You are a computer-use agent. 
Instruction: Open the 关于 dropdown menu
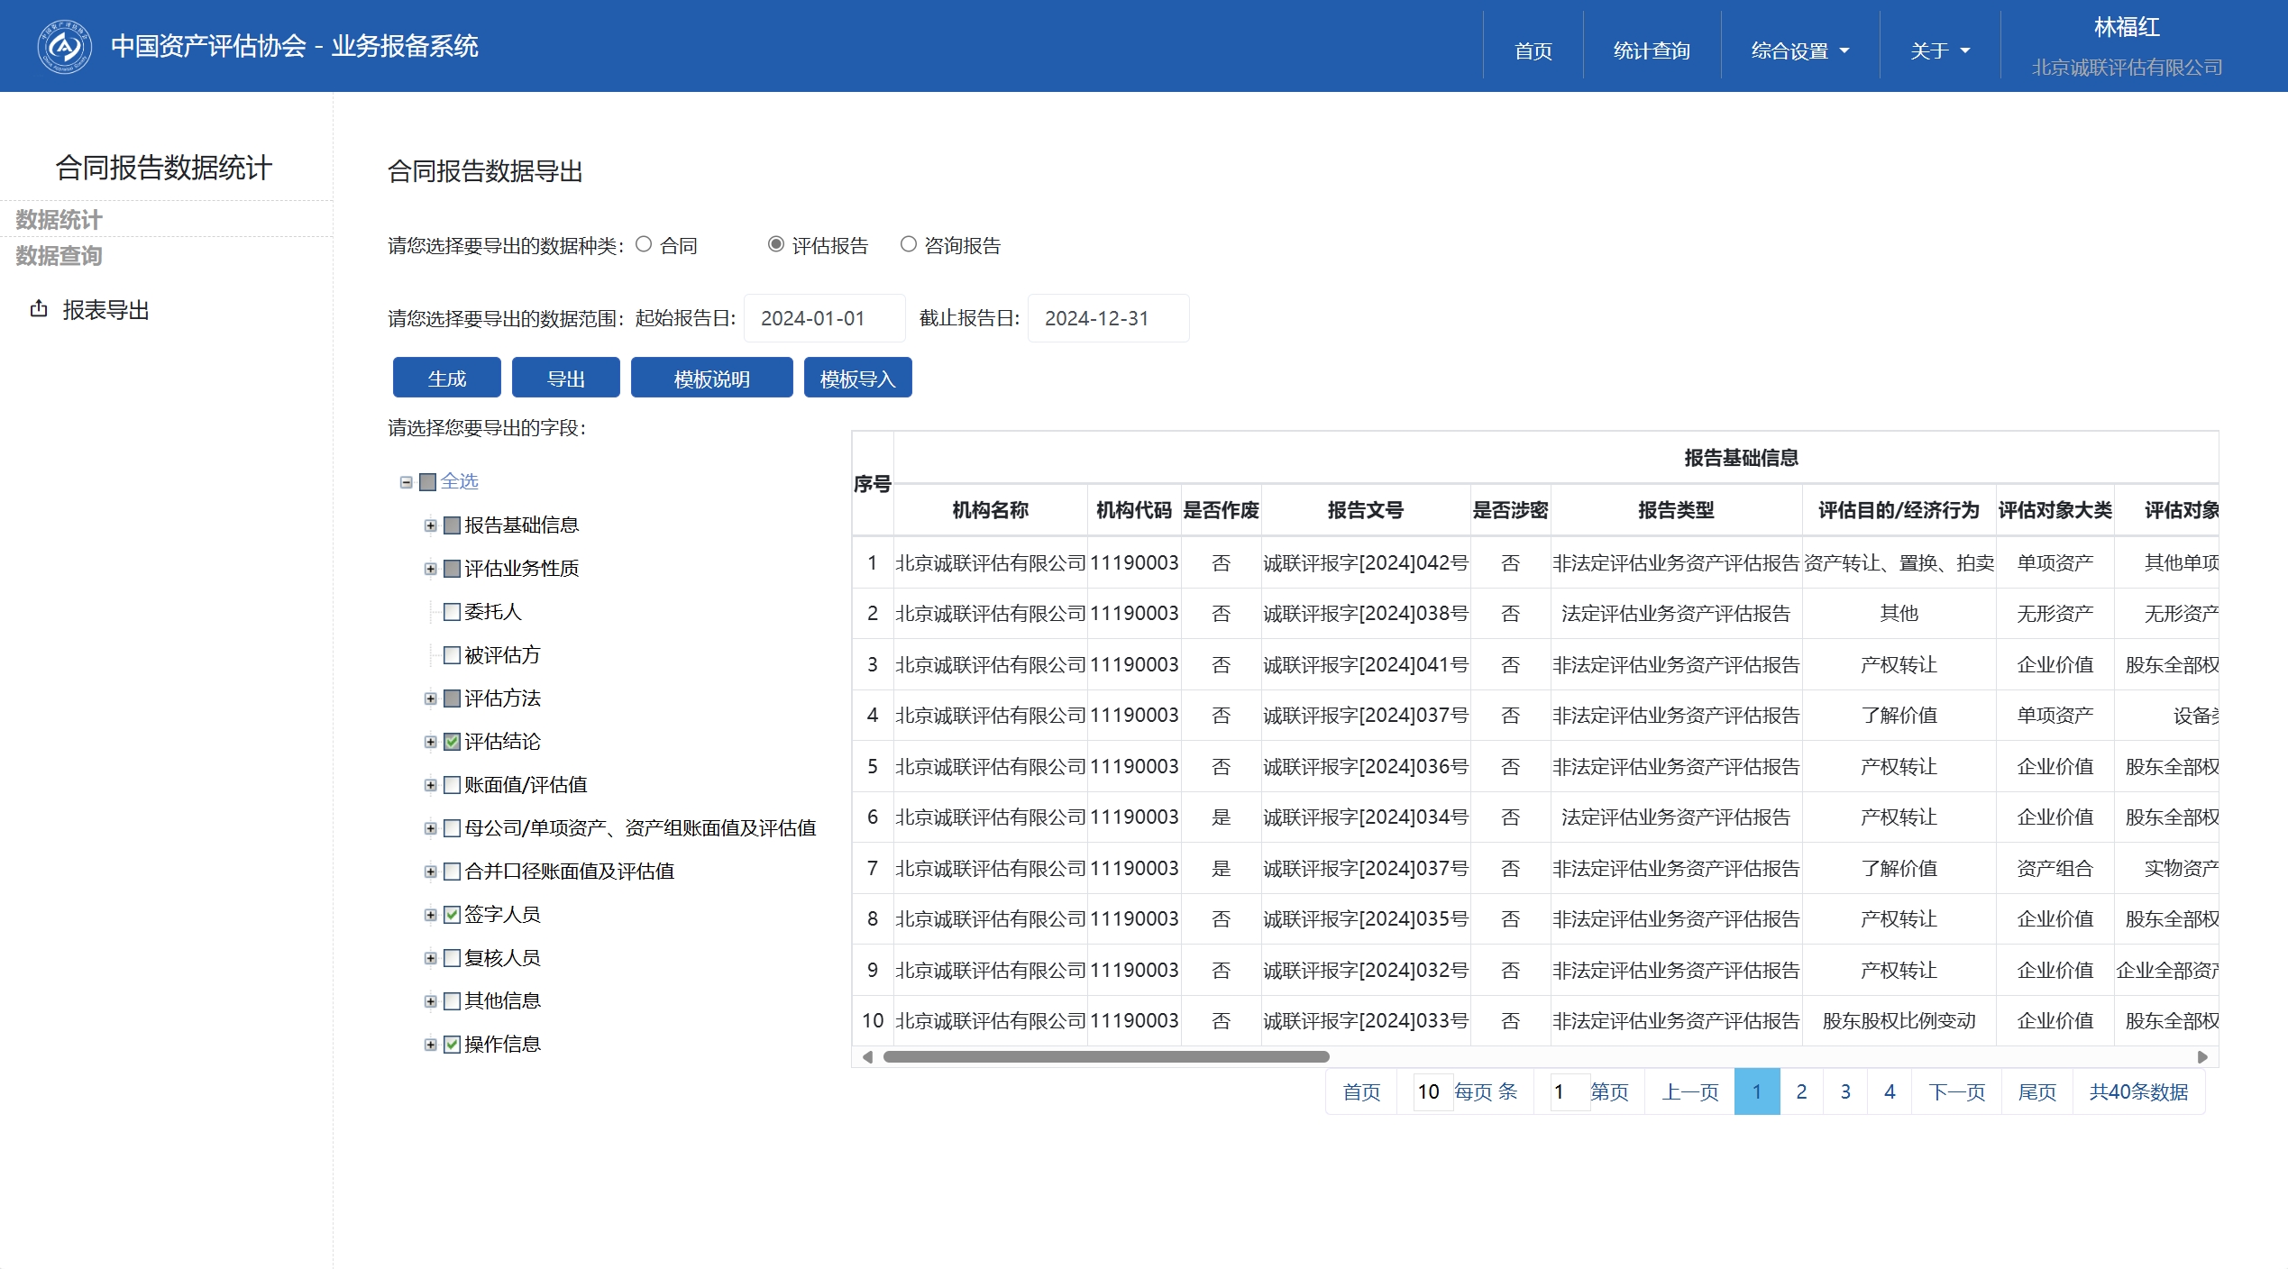[x=1939, y=50]
